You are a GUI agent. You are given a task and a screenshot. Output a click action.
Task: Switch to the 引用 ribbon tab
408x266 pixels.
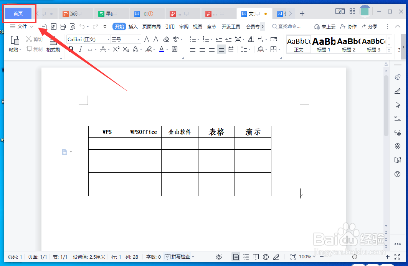170,26
